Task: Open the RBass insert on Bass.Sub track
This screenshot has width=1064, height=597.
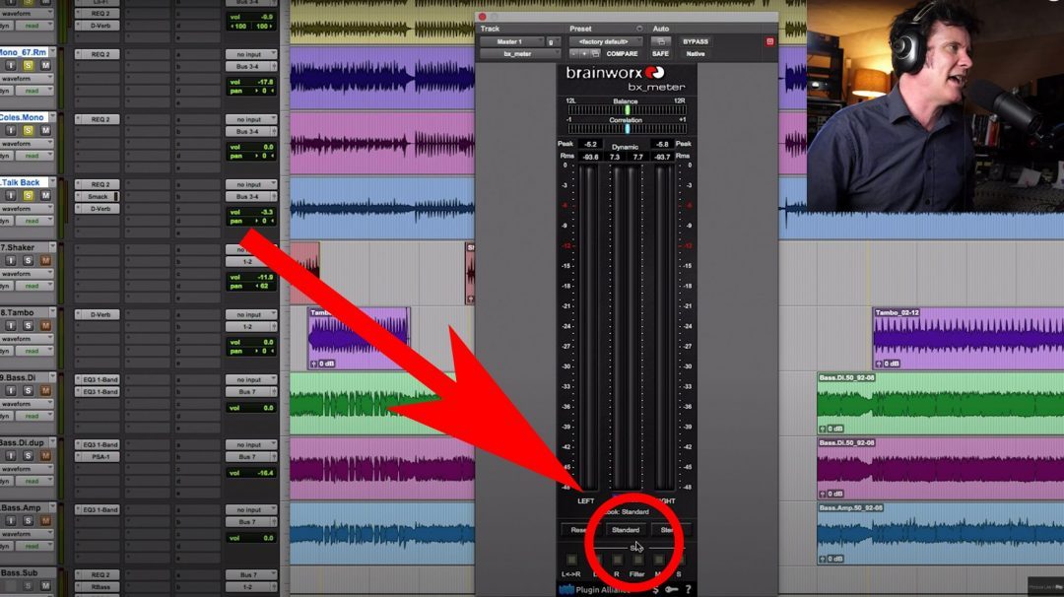Action: (x=97, y=587)
